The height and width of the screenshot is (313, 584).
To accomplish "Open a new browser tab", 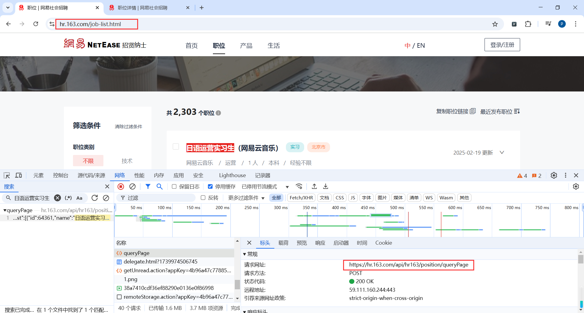I will pyautogui.click(x=202, y=8).
